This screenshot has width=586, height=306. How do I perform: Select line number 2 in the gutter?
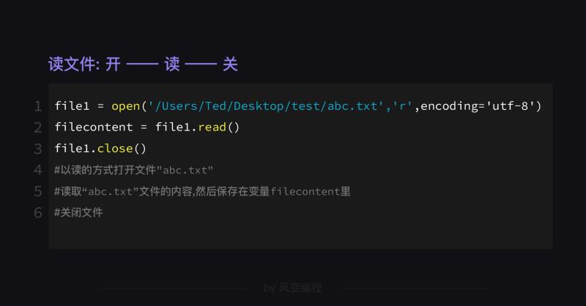pyautogui.click(x=37, y=127)
